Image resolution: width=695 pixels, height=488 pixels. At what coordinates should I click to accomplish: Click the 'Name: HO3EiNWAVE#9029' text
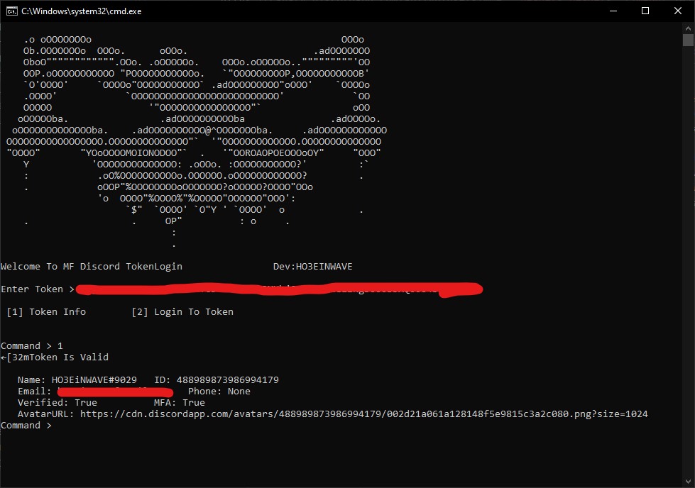(x=77, y=380)
